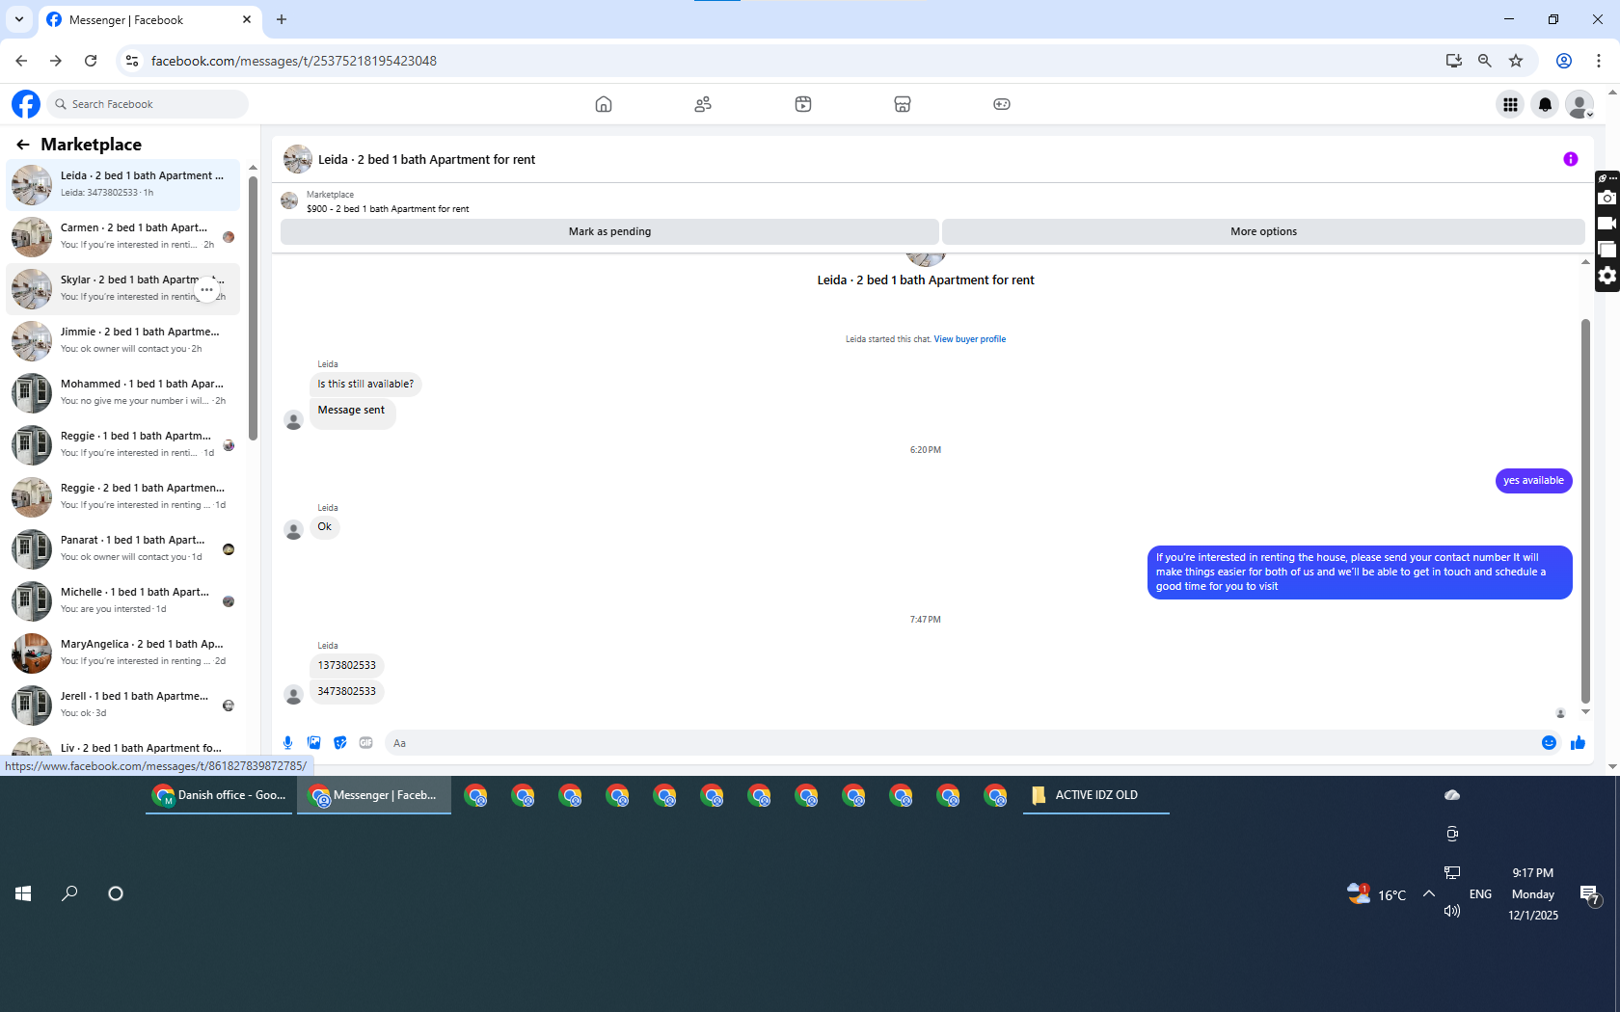Open the GIF picker icon
1620x1012 pixels.
[x=365, y=742]
